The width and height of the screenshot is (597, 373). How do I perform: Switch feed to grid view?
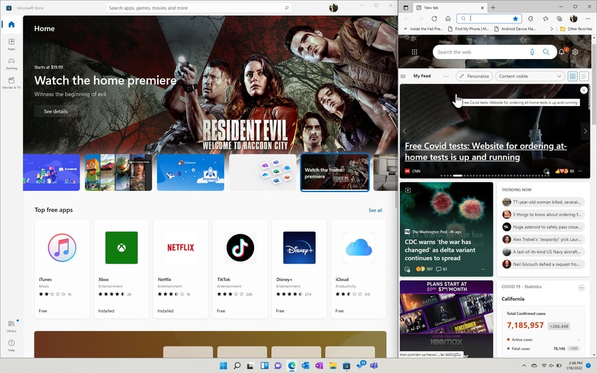[x=572, y=76]
